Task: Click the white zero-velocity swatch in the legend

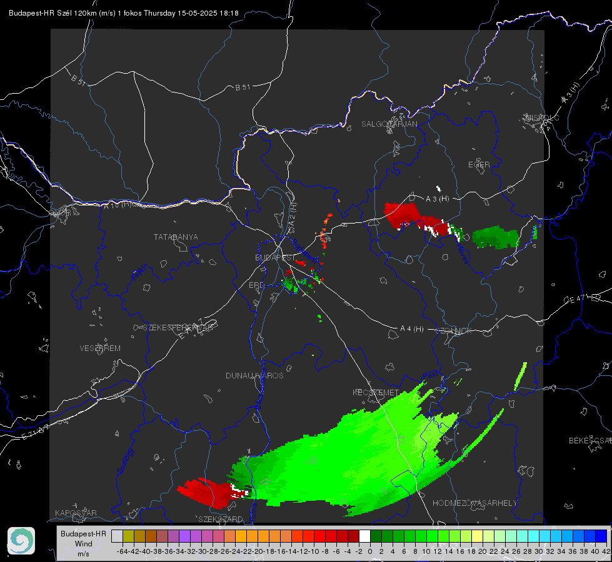Action: click(x=364, y=536)
